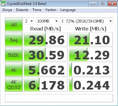Image resolution: width=118 pixels, height=106 pixels.
Task: Start the 512K benchmark test
Action: click(14, 54)
